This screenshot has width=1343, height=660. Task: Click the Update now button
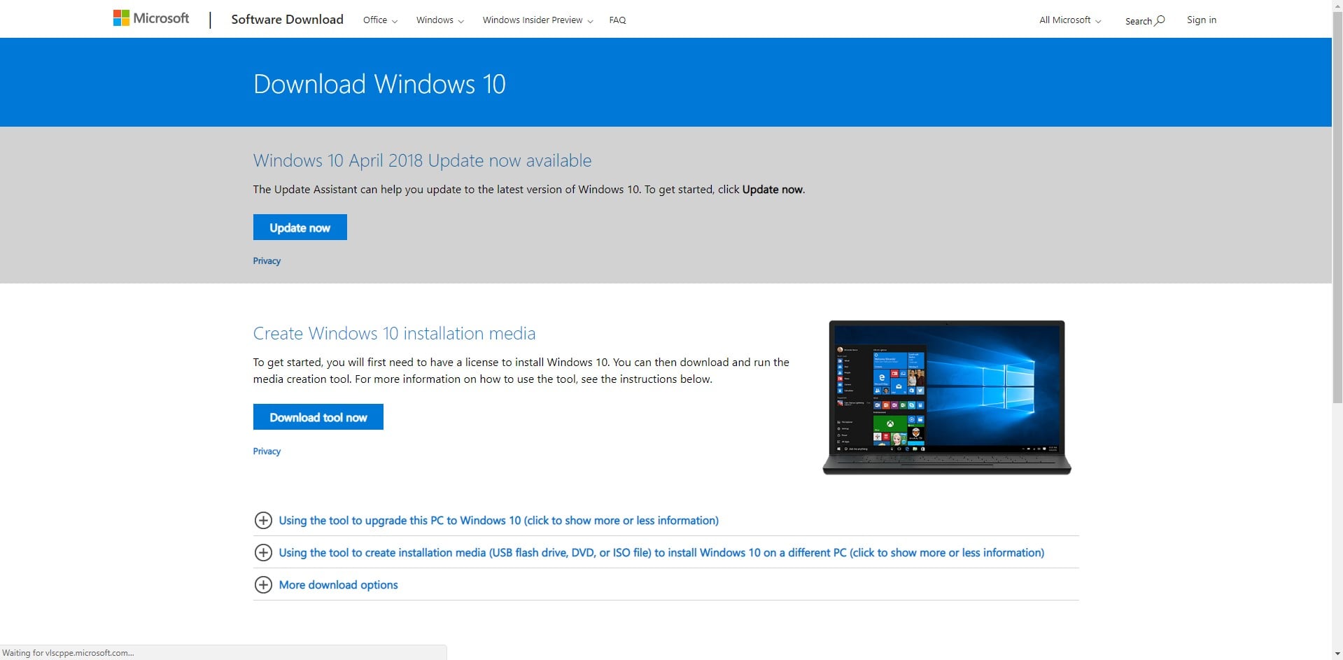[300, 227]
